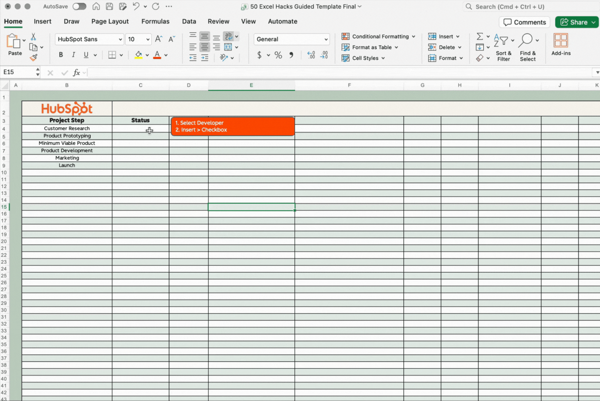Open the Number Format dropdown showing General
This screenshot has height=401, width=600.
[x=291, y=39]
